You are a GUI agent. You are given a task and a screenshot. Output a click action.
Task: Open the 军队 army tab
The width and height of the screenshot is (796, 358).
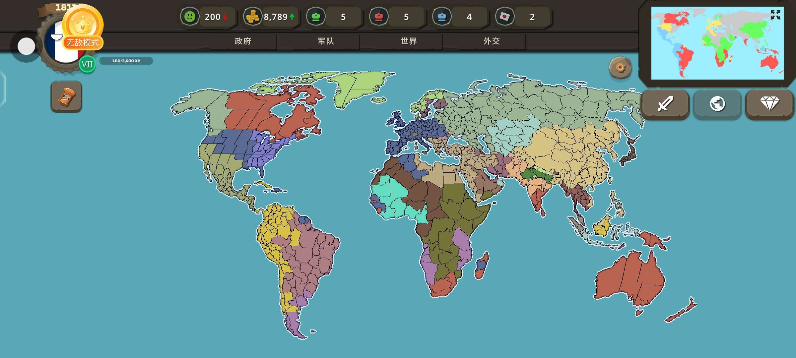tap(326, 41)
